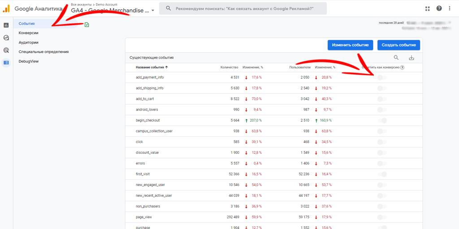Open the Reports icon in left rail
459x229 pixels.
[x=6, y=25]
